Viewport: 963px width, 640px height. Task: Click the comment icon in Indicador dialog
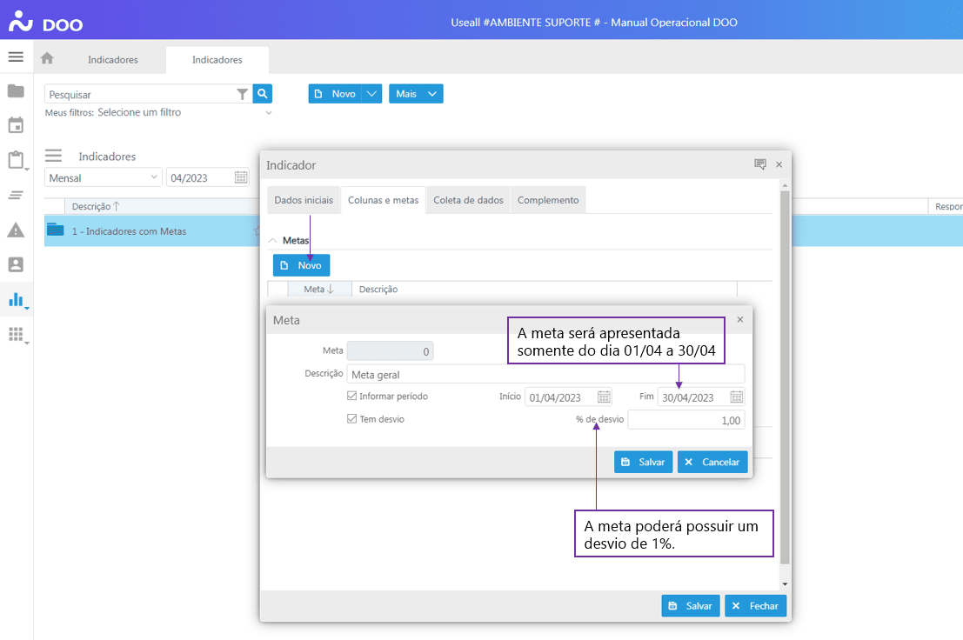click(759, 164)
